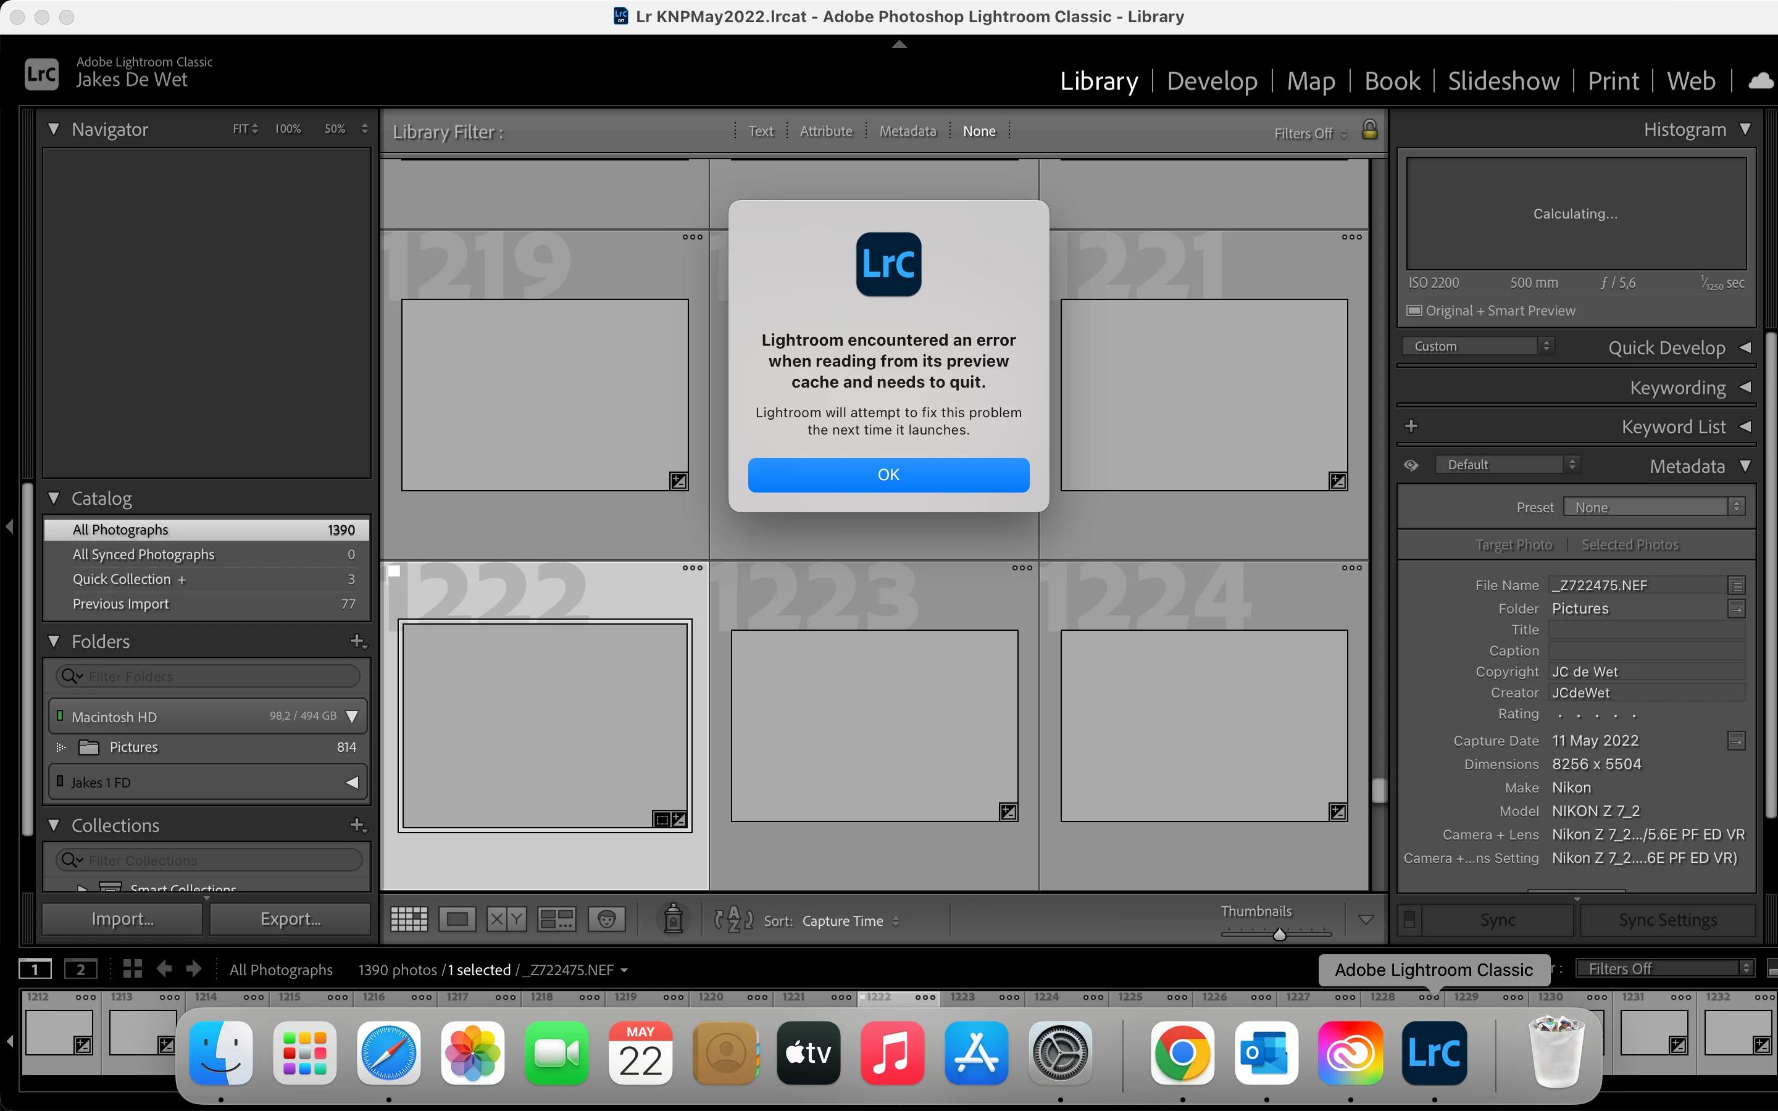Click the cloud sync status icon

pos(1760,81)
